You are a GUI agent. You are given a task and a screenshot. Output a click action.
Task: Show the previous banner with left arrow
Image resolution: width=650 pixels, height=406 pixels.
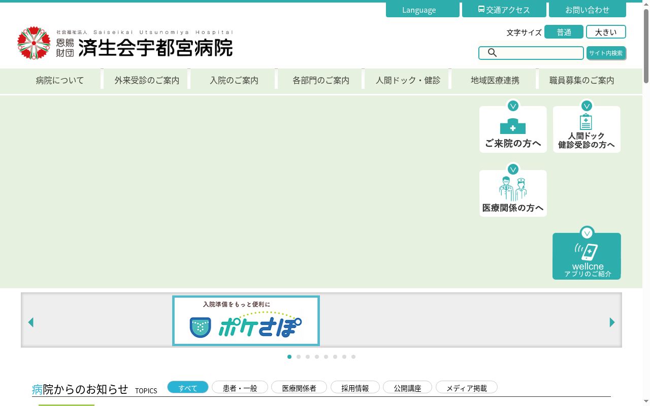tap(31, 322)
